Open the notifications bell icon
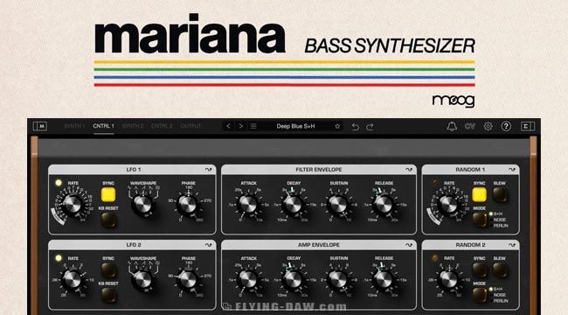 pyautogui.click(x=452, y=126)
